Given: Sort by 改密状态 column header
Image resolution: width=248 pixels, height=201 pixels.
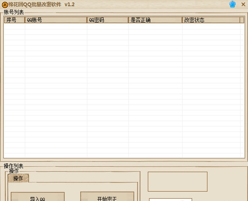Looking at the screenshot, I should pos(211,20).
